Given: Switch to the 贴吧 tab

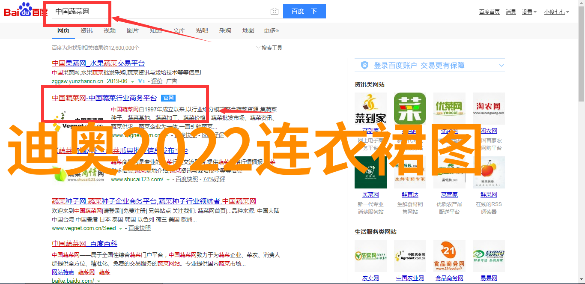Looking at the screenshot, I should tap(202, 30).
